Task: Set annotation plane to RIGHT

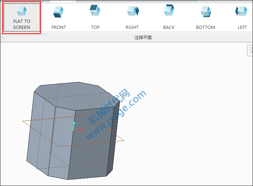Action: pyautogui.click(x=132, y=17)
